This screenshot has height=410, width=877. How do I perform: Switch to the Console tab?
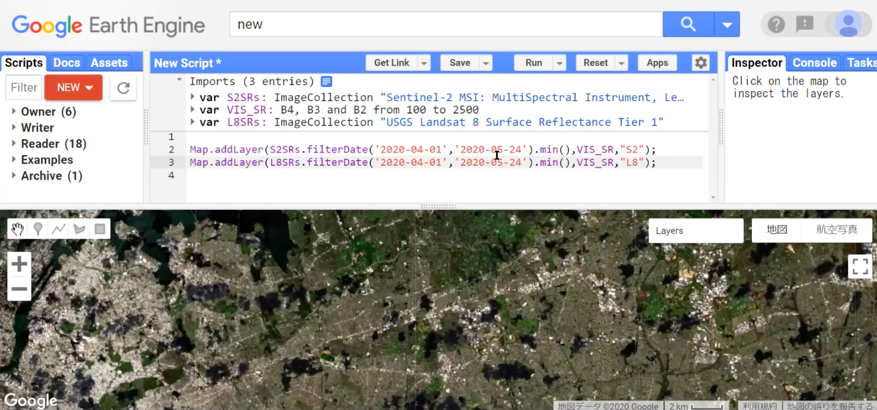click(815, 63)
